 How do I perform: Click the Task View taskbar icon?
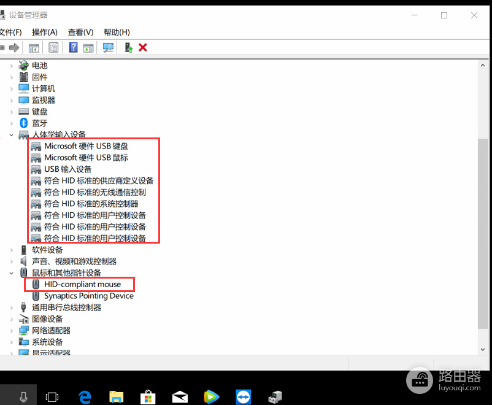coord(52,397)
